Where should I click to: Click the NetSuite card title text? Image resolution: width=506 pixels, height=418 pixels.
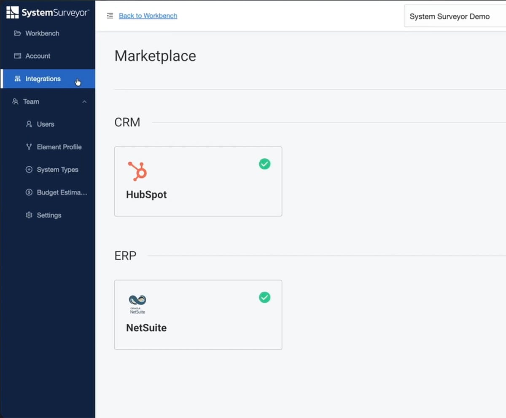(146, 328)
